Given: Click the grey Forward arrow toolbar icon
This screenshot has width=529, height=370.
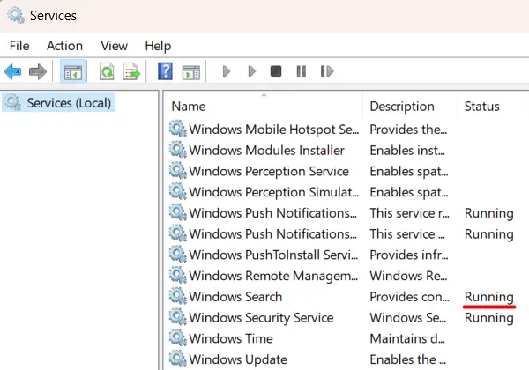Looking at the screenshot, I should pos(37,71).
